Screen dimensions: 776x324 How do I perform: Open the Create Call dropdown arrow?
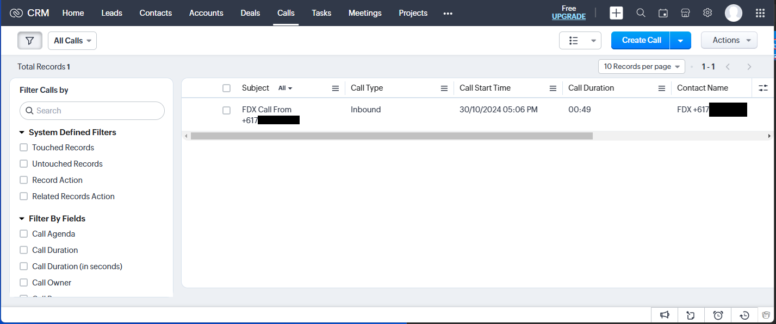[680, 41]
